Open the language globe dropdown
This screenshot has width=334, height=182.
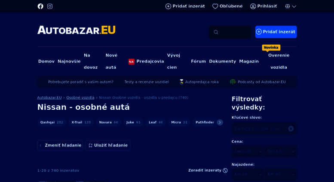[291, 6]
